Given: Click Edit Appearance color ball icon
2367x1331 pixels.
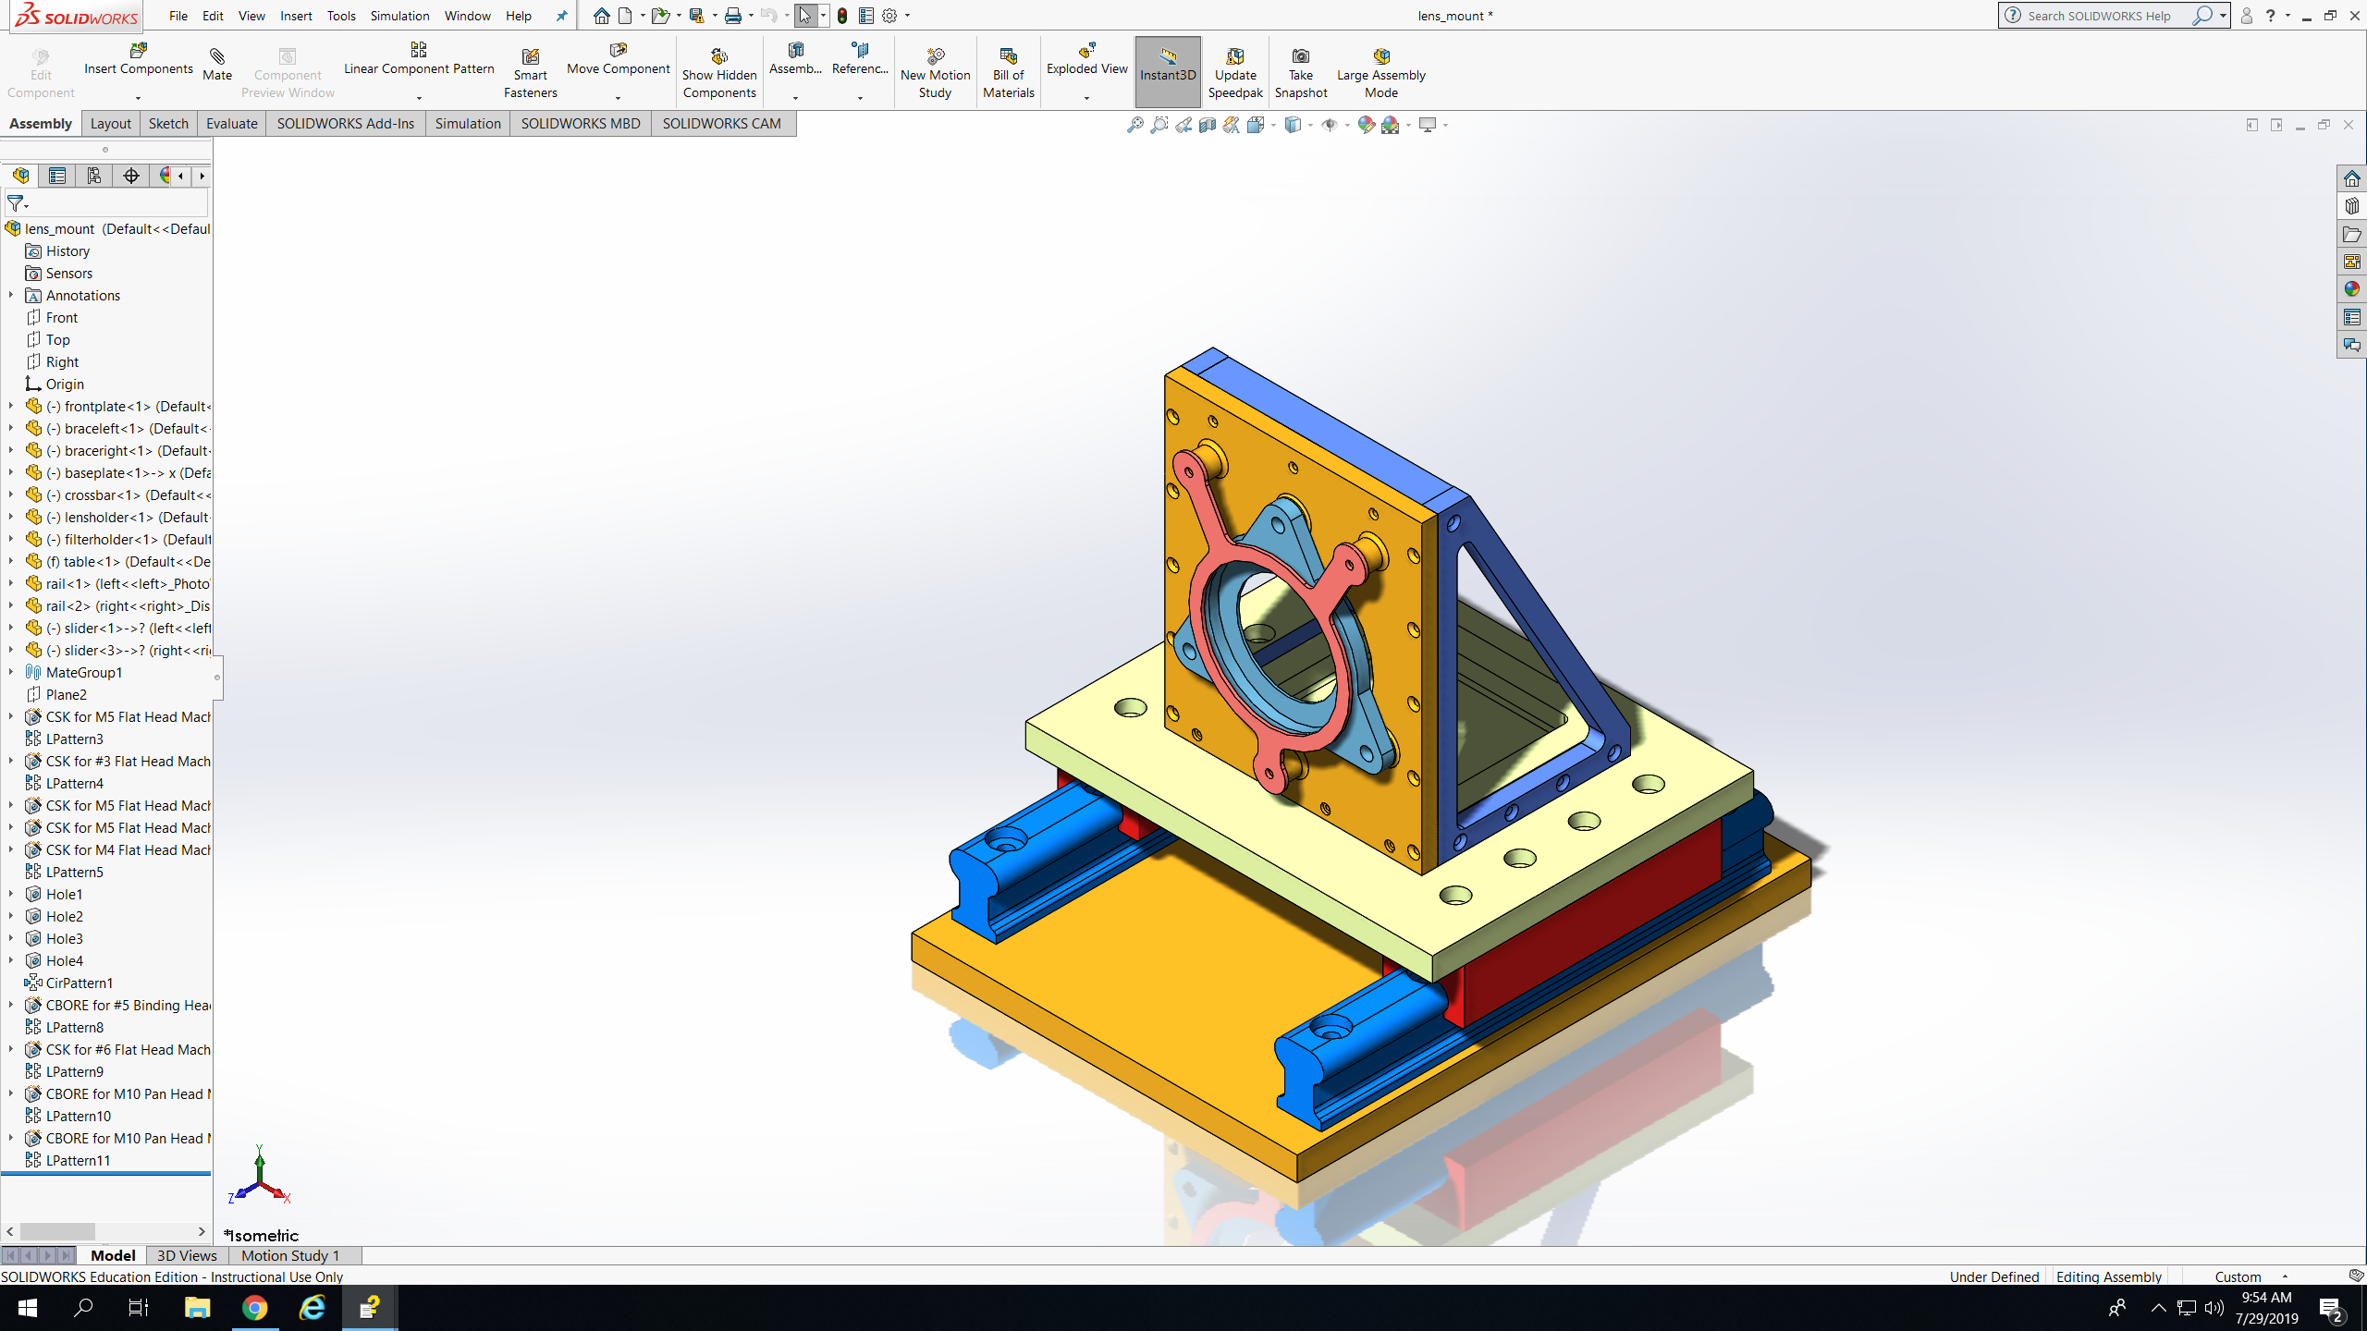Looking at the screenshot, I should click(1366, 125).
